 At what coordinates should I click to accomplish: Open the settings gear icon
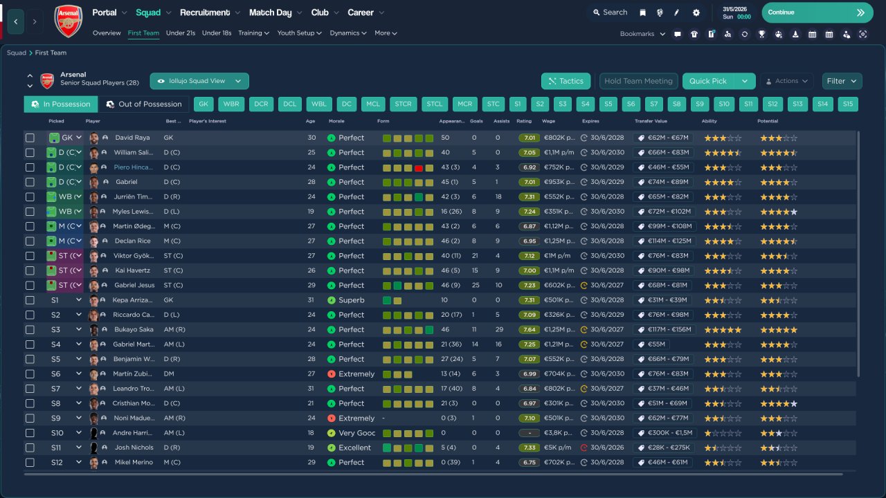[x=696, y=12]
